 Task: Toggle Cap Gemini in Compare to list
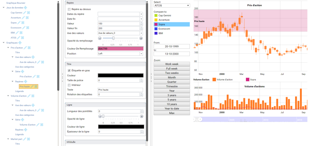click(172, 15)
